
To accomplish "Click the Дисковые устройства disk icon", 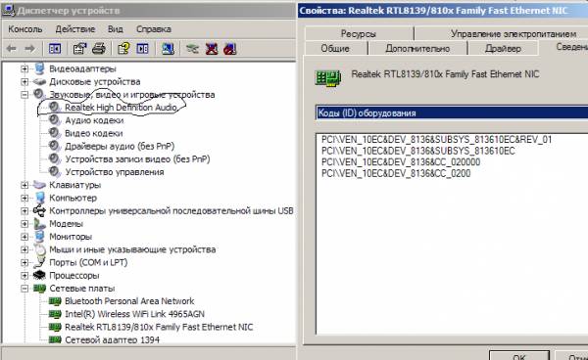I will [x=39, y=81].
